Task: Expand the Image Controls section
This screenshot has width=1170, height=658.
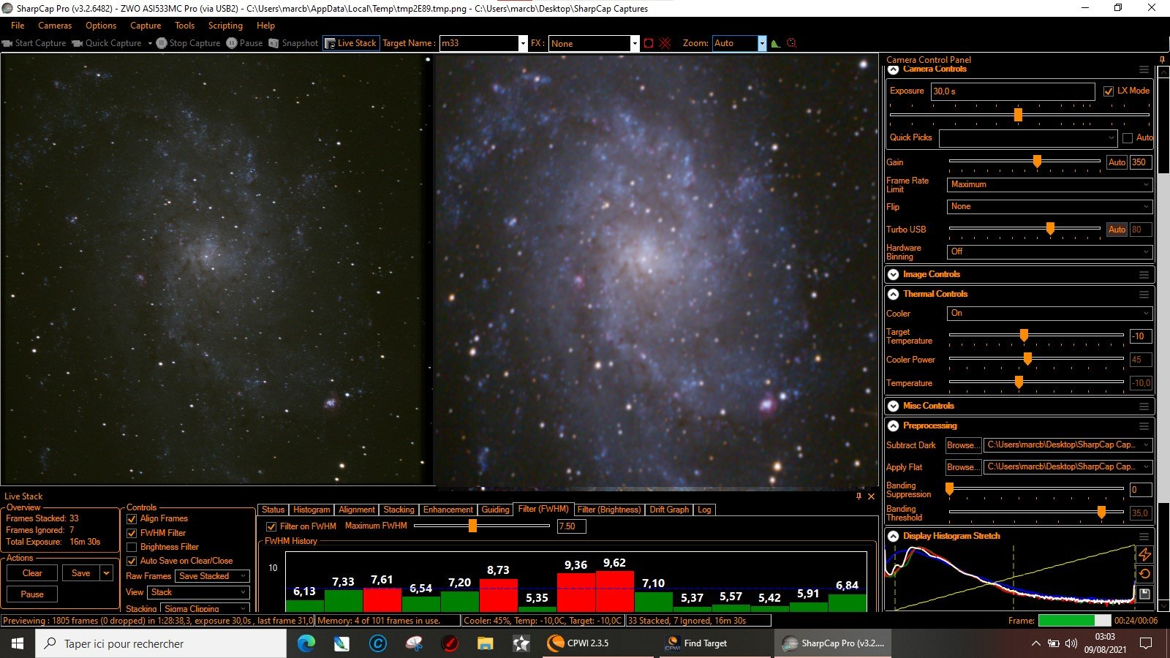Action: [893, 275]
